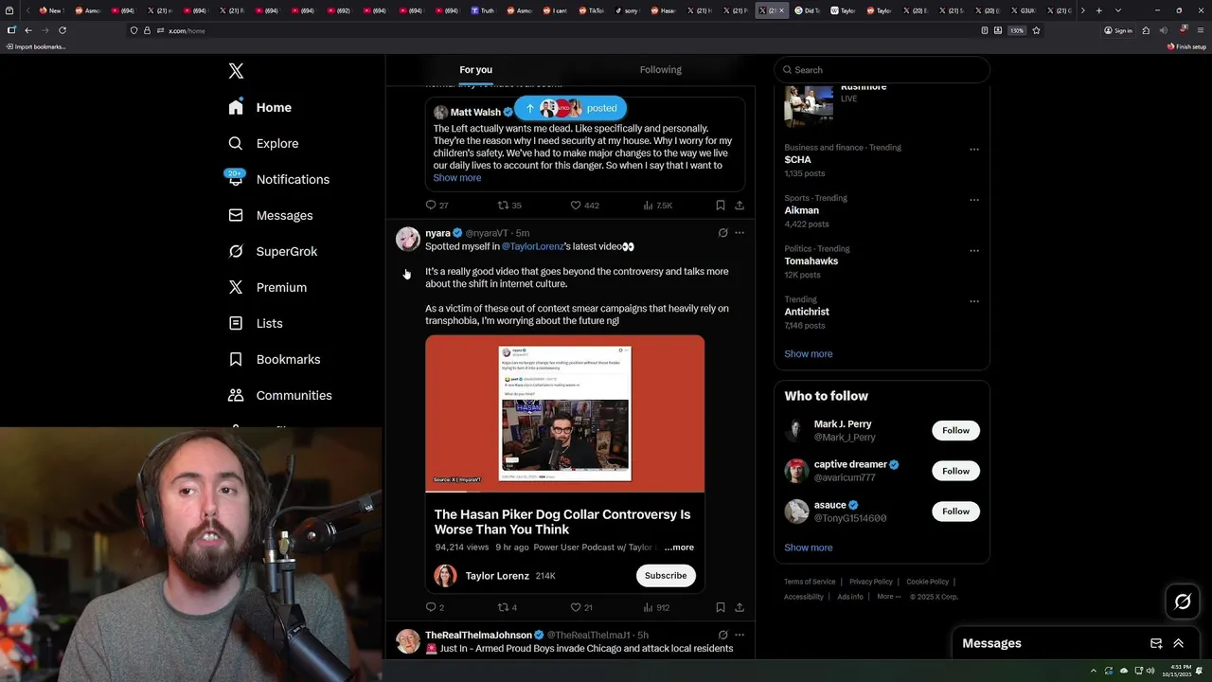1212x682 pixels.
Task: Open a new browser tab
Action: [x=1098, y=10]
